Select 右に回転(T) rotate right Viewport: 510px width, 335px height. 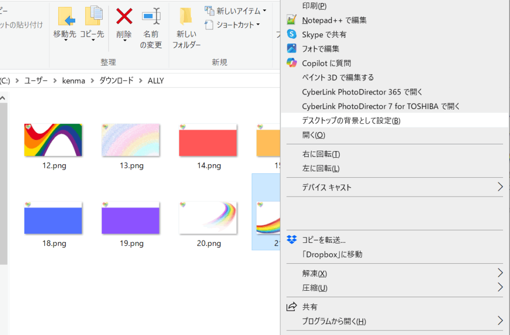(394, 154)
